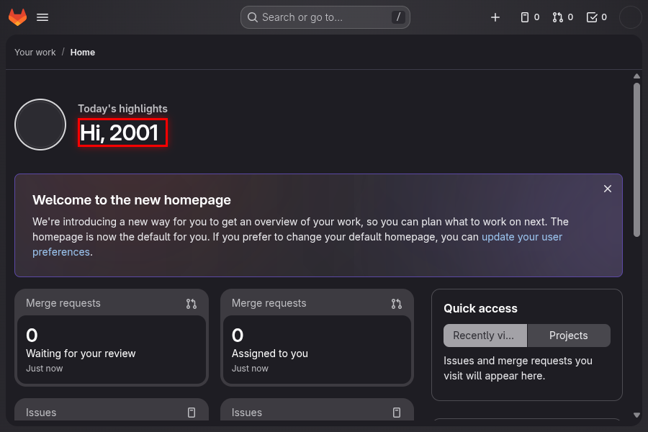The height and width of the screenshot is (432, 648).
Task: Open the right Issues card
Action: pyautogui.click(x=317, y=410)
